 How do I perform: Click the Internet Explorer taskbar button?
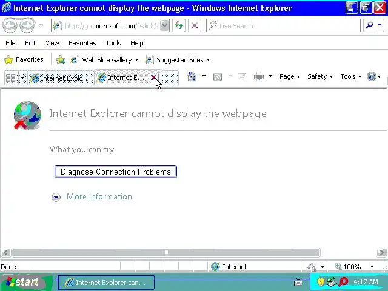[106, 283]
